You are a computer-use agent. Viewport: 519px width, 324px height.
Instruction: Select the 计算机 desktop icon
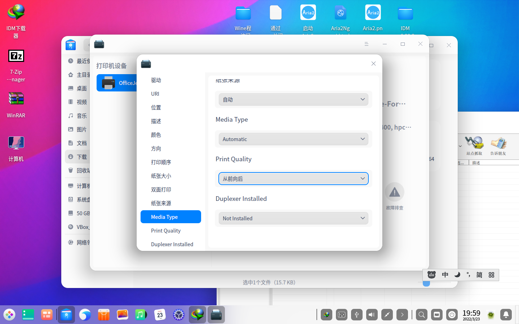click(x=16, y=149)
